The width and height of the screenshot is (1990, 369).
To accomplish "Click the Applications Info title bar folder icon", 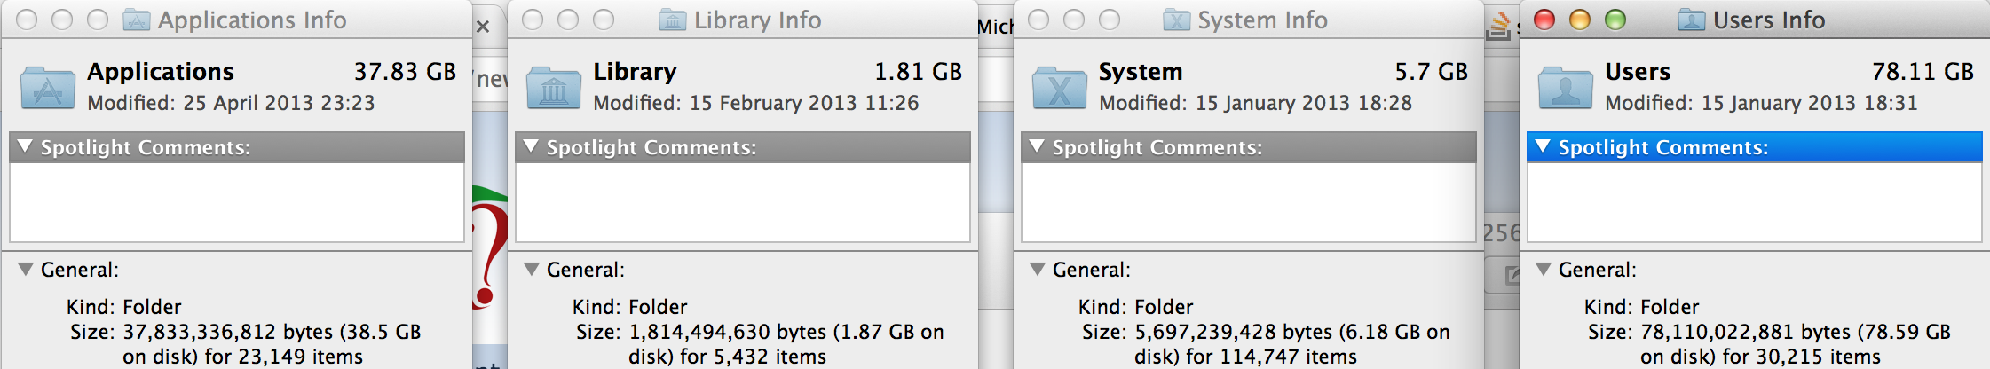I will tap(136, 20).
